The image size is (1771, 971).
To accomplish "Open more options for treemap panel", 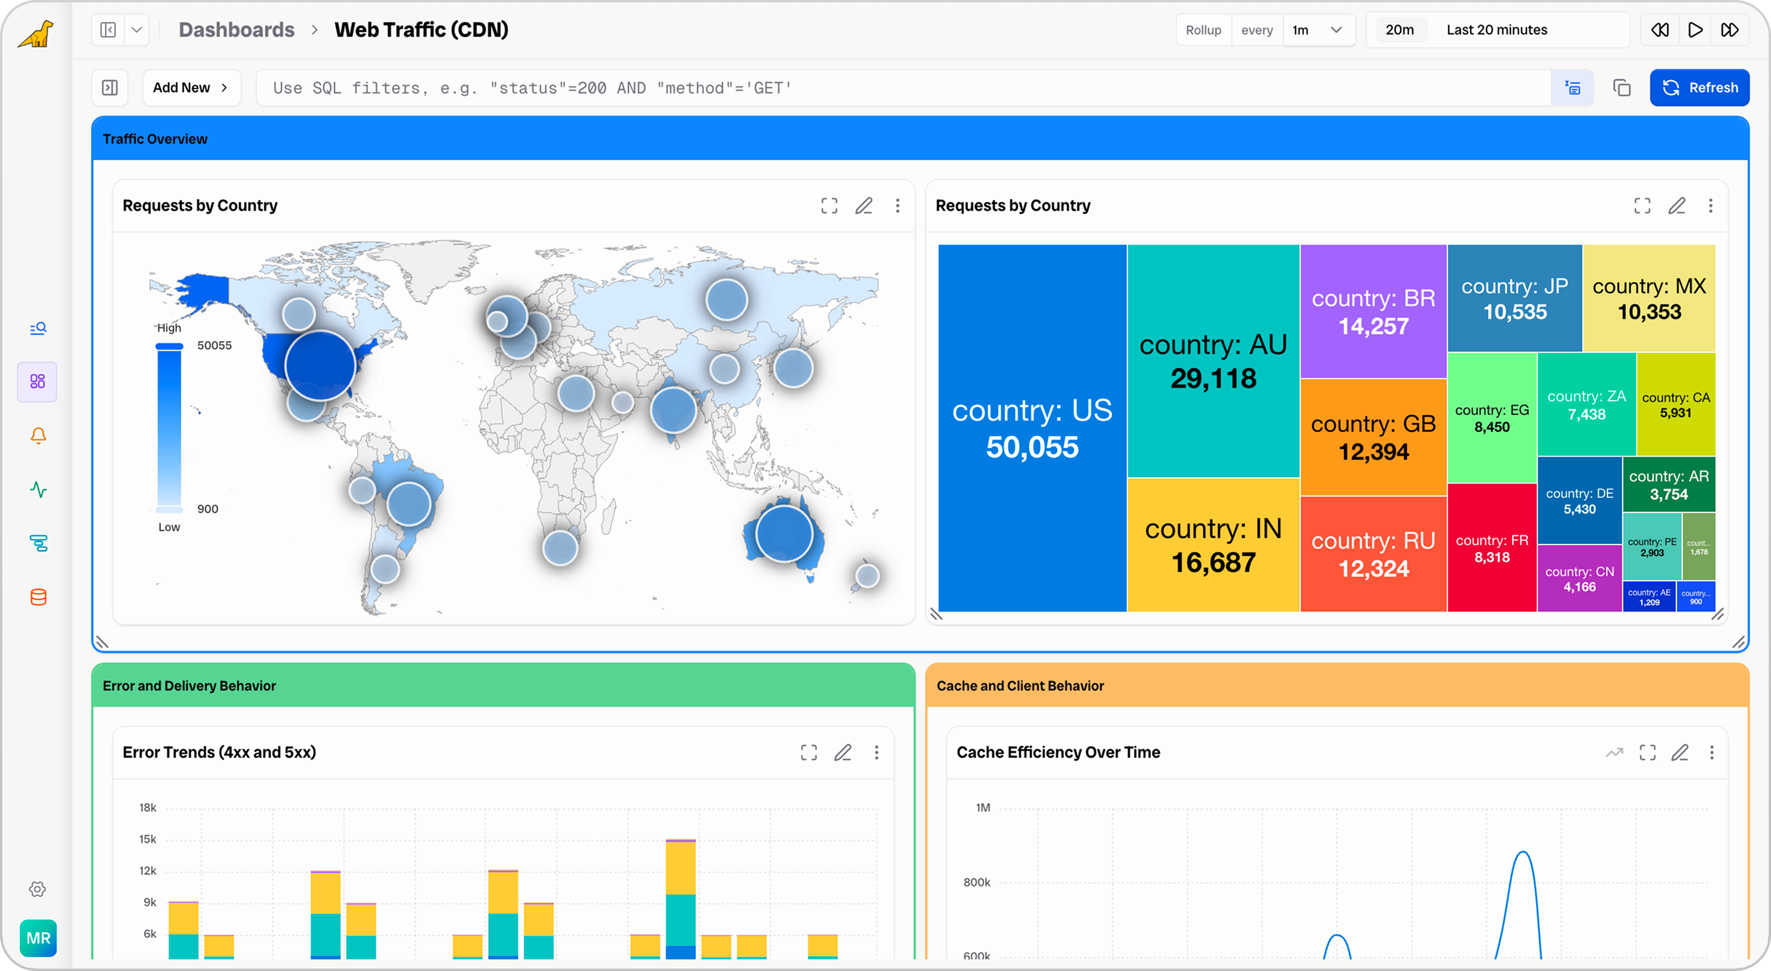I will [1710, 206].
